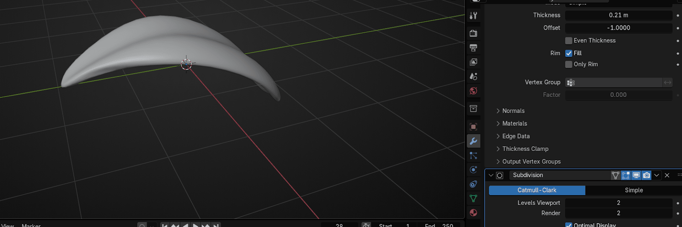Collapse the Subdivision modifier panel
Viewport: 682px width, 227px height.
(491, 176)
